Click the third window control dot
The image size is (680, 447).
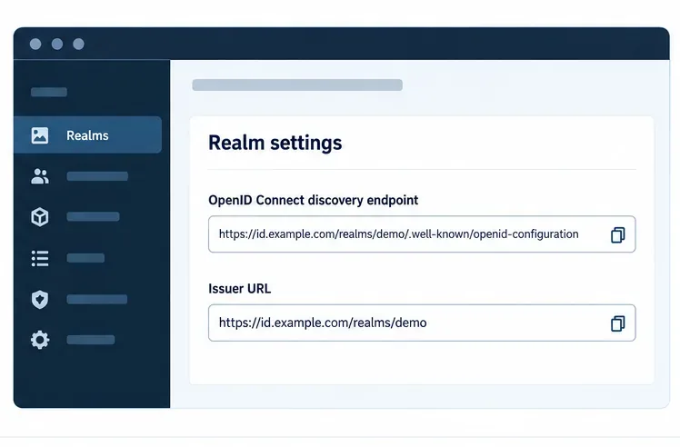pyautogui.click(x=78, y=44)
